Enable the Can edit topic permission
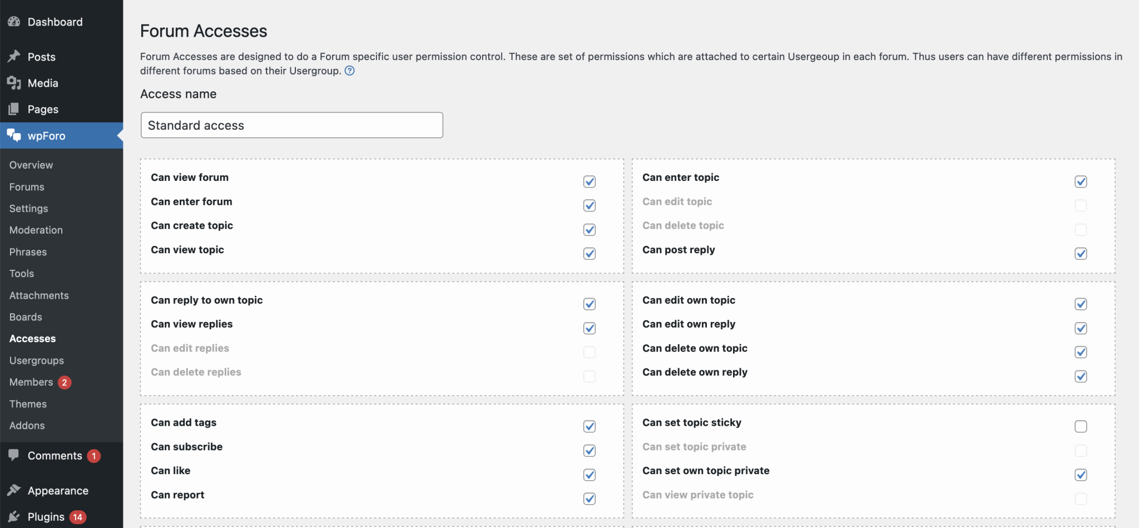This screenshot has height=528, width=1139. pyautogui.click(x=1081, y=205)
